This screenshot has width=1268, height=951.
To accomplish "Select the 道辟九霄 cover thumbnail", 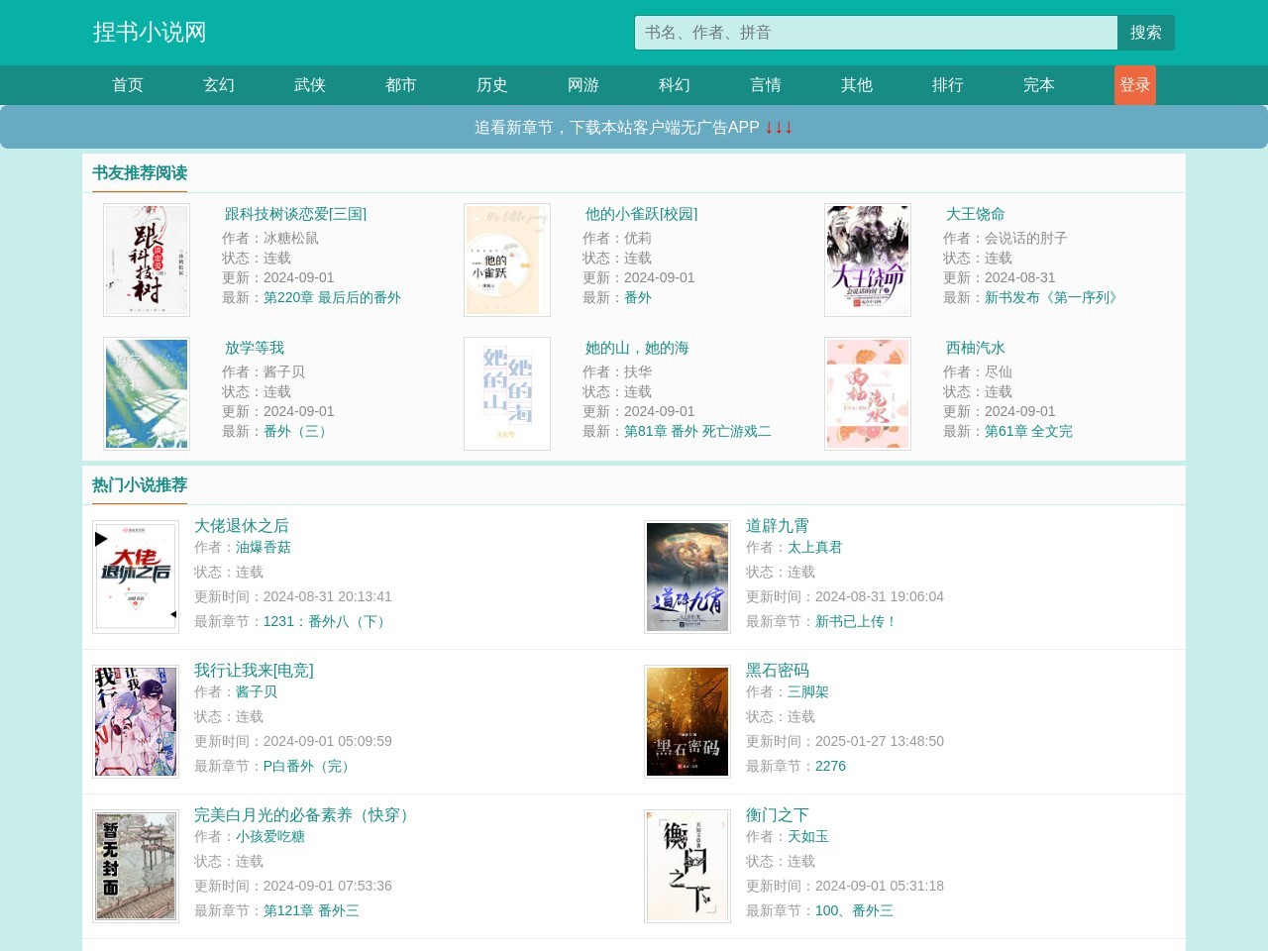I will tap(687, 577).
